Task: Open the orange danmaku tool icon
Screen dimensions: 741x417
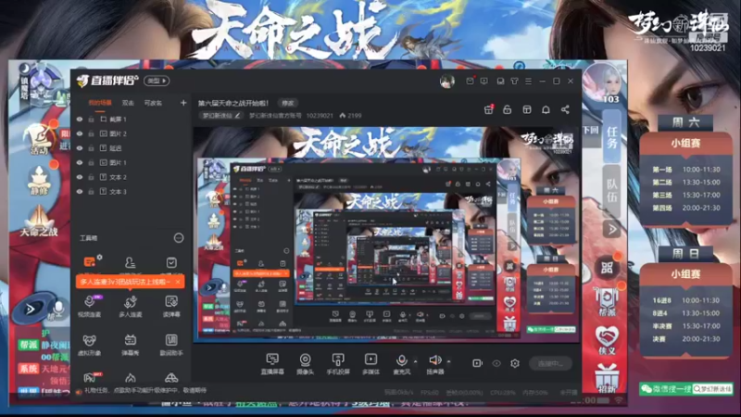Action: pos(89,262)
